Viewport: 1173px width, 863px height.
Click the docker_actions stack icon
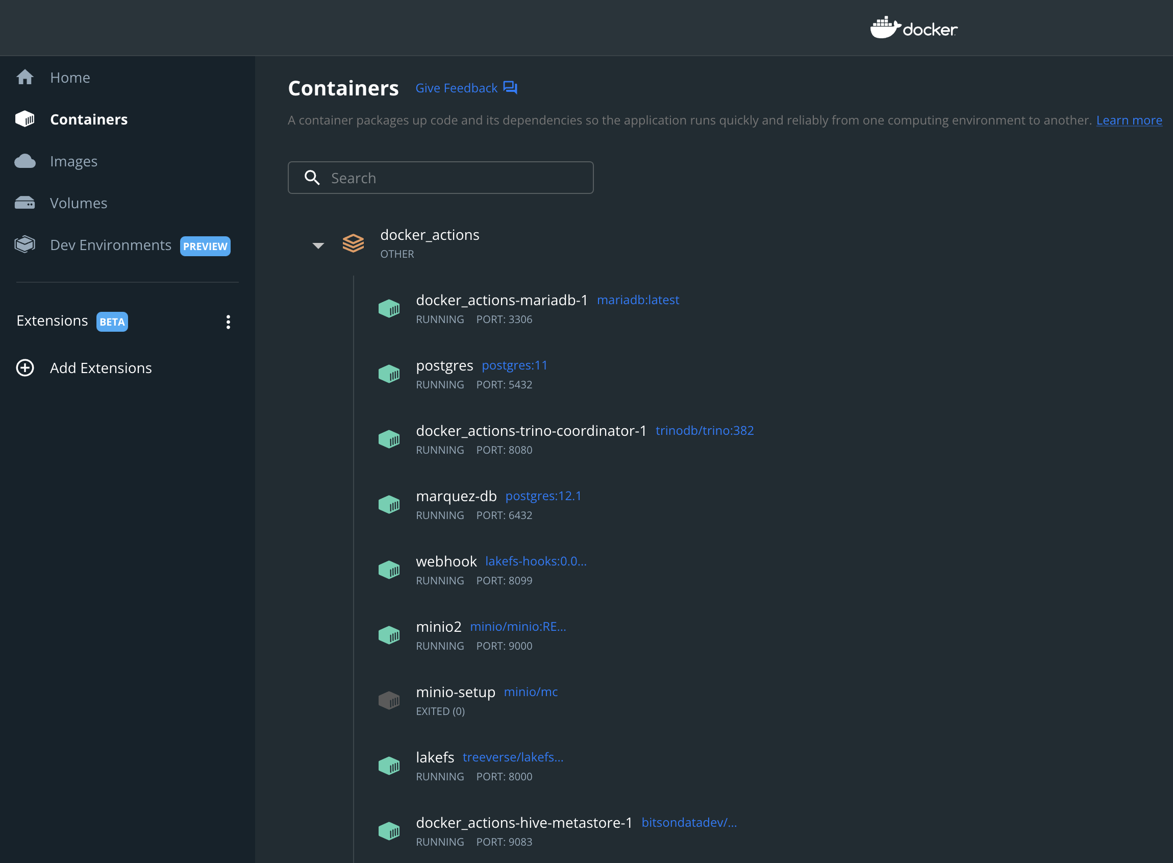coord(353,243)
